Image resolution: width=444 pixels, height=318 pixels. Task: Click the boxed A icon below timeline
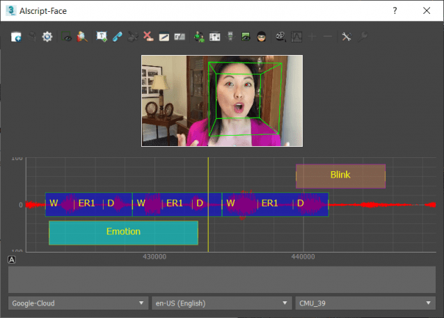point(12,260)
